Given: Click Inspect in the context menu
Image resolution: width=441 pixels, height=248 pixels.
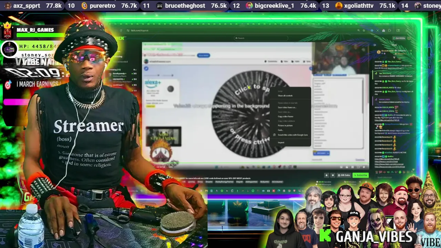Looking at the screenshot, I should (x=281, y=142).
